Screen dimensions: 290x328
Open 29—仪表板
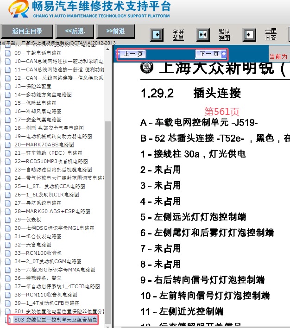pyautogui.click(x=28, y=220)
